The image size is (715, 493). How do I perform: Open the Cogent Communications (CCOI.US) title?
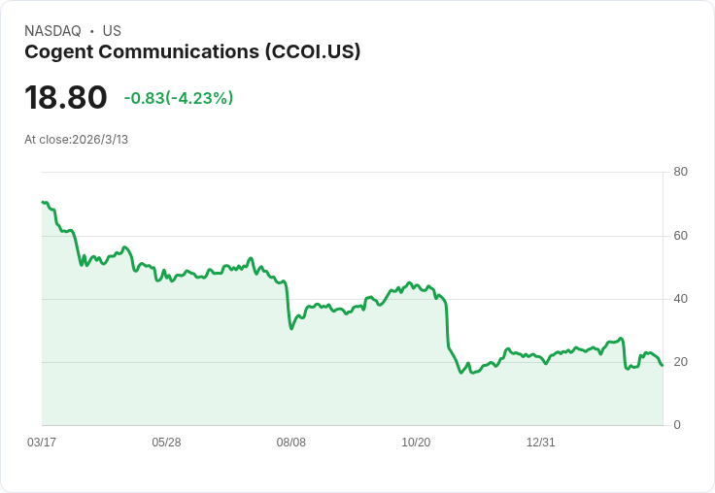click(192, 52)
